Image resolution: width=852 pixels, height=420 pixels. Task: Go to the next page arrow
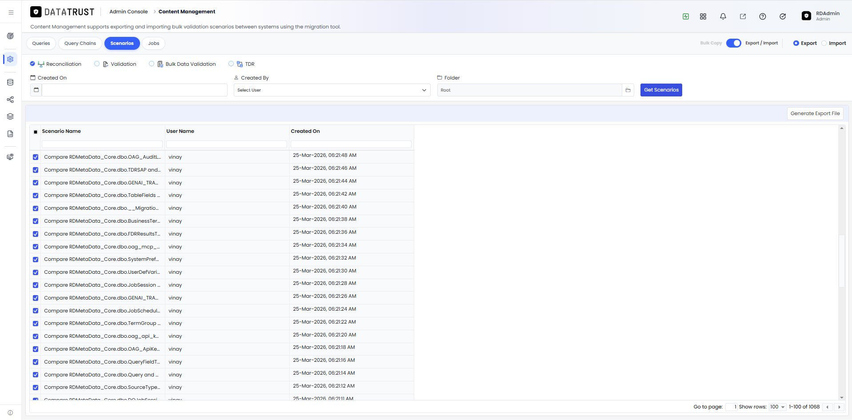tap(839, 407)
